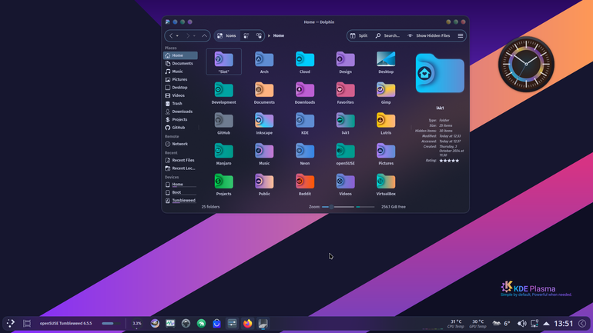This screenshot has width=593, height=333.
Task: Select Home device under Devices
Action: click(180, 185)
